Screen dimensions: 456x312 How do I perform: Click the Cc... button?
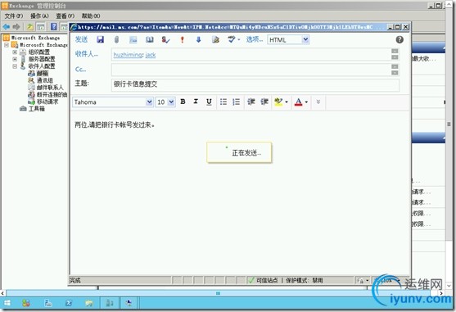80,70
